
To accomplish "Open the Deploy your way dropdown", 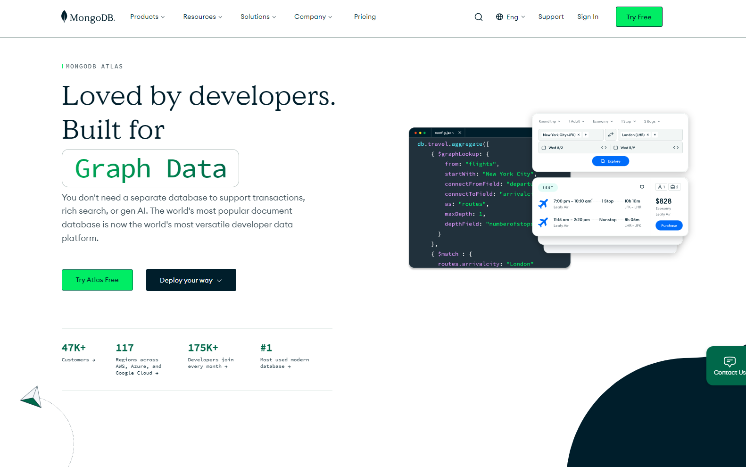I will tap(191, 280).
